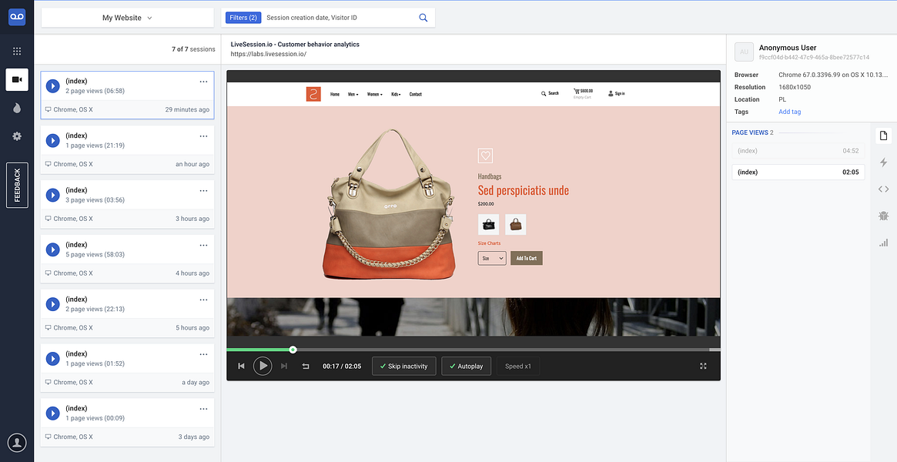Viewport: 897px width, 462px height.
Task: Open the bar chart stats panel icon
Action: coord(883,243)
